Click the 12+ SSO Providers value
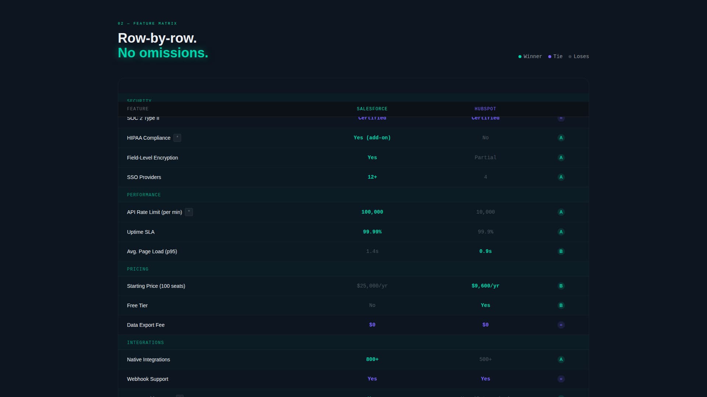707x397 pixels. [372, 177]
